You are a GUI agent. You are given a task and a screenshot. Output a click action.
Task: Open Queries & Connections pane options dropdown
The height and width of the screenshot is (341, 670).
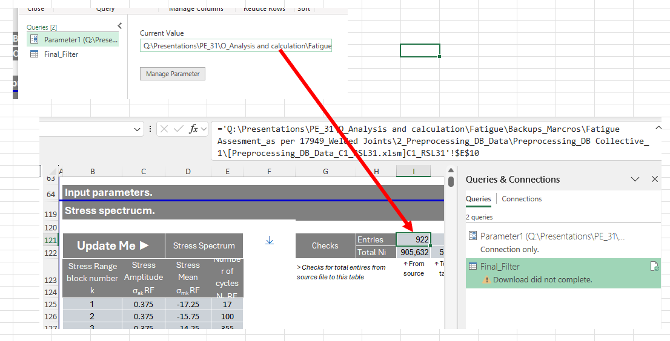point(635,179)
